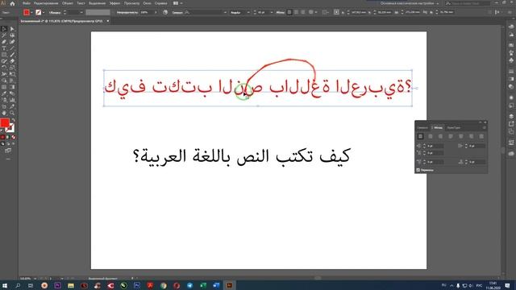Switch to the Символ panel tab
The width and height of the screenshot is (516, 290).
point(422,127)
